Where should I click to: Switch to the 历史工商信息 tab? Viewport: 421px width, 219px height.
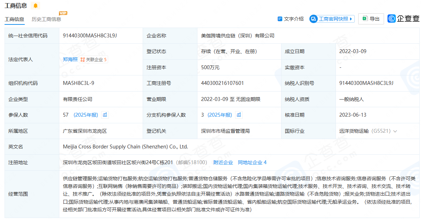[x=46, y=19]
